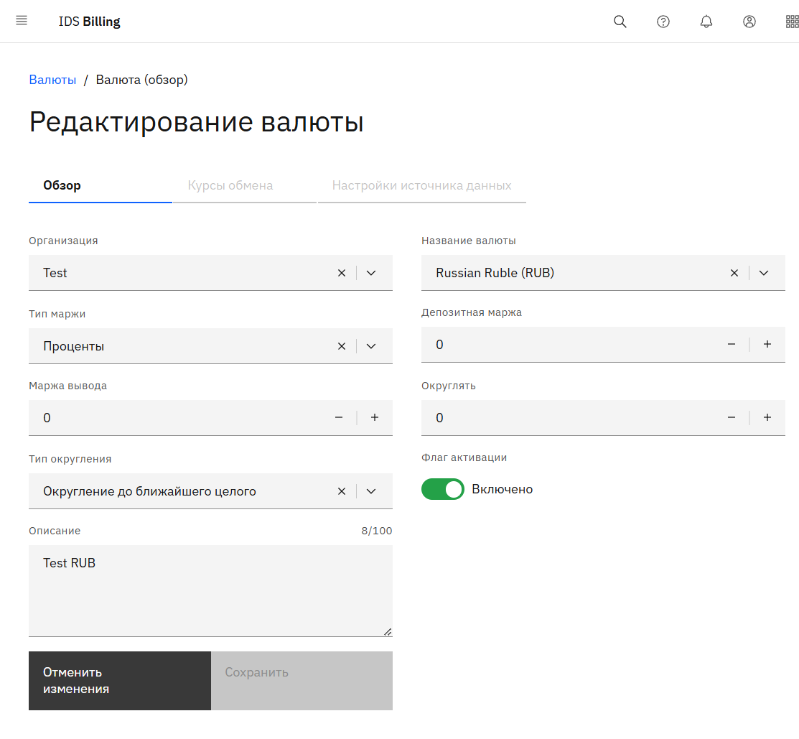The image size is (799, 739).
Task: Decrease the Маржа вывода value
Action: pos(339,418)
